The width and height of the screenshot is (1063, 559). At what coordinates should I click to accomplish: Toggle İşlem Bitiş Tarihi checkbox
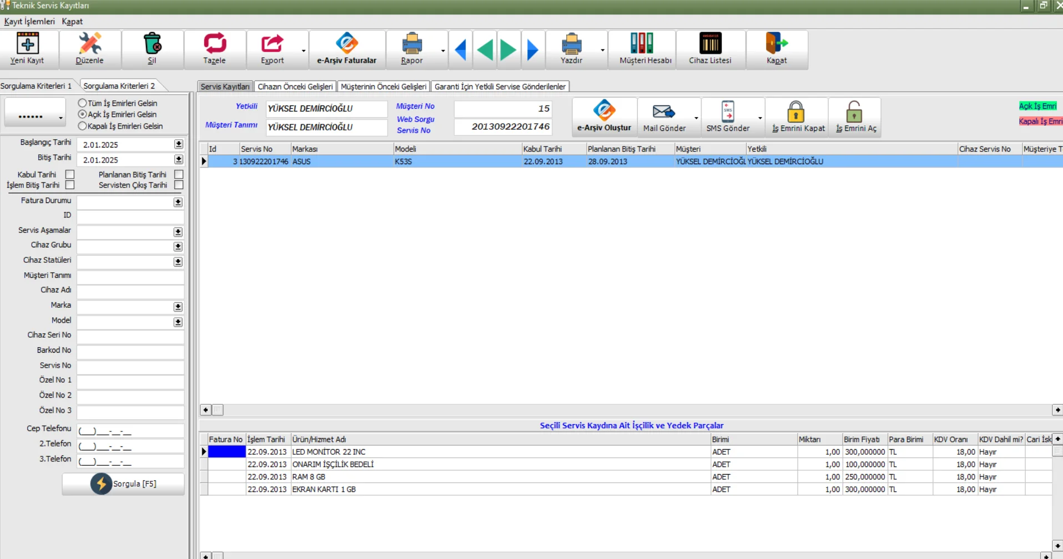(70, 185)
